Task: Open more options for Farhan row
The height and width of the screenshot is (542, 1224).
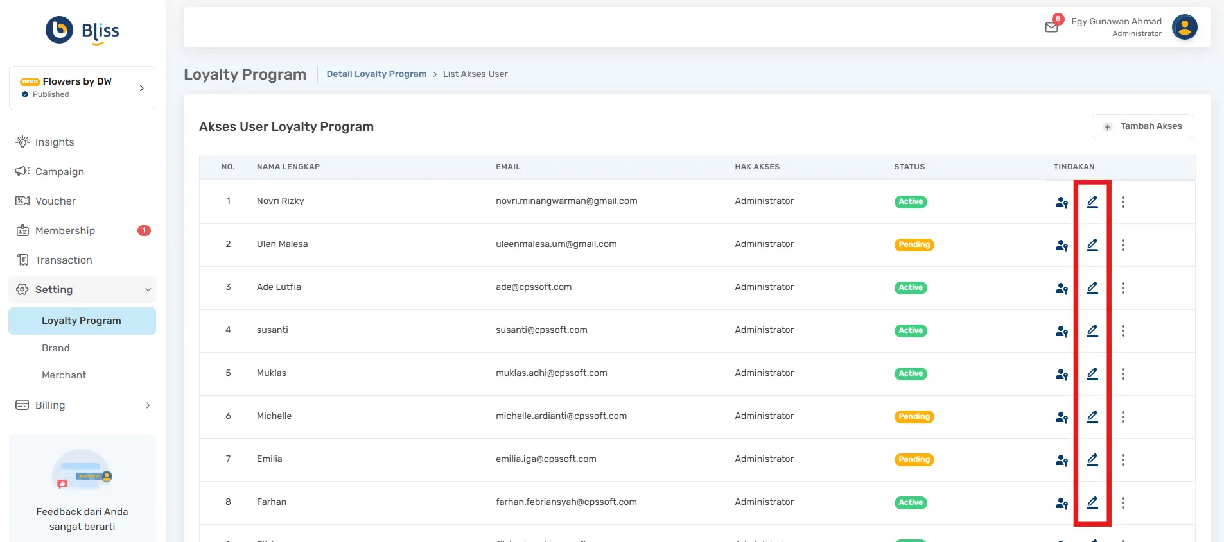Action: pos(1123,503)
